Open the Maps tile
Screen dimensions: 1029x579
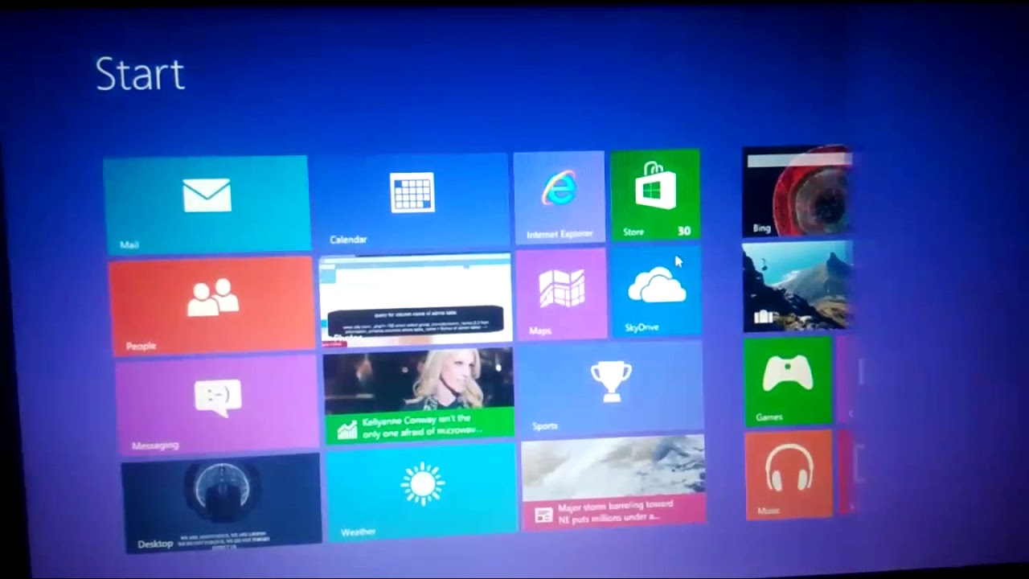[561, 294]
